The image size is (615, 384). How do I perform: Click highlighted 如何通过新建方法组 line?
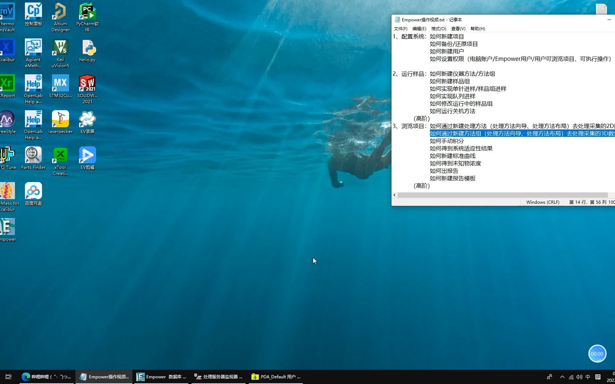522,133
